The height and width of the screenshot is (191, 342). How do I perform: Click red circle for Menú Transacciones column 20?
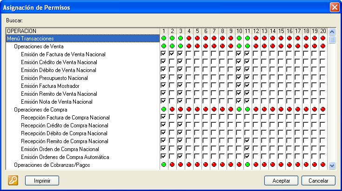point(323,39)
